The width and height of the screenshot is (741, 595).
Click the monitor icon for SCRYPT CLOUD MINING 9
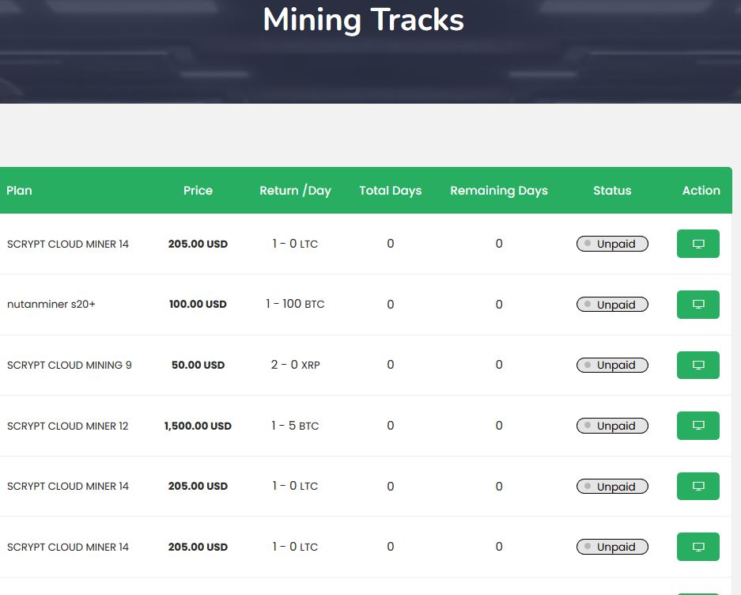point(698,365)
